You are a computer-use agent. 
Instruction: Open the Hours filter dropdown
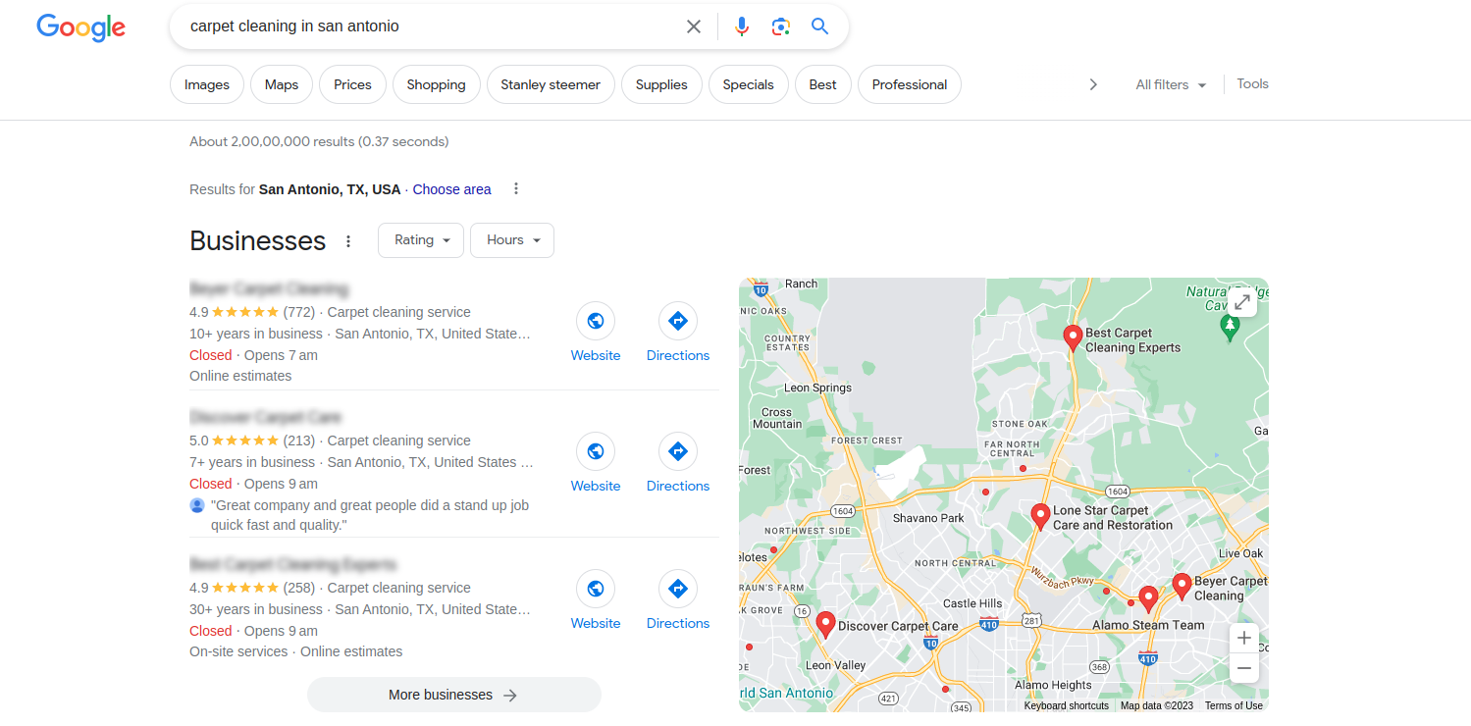(512, 240)
